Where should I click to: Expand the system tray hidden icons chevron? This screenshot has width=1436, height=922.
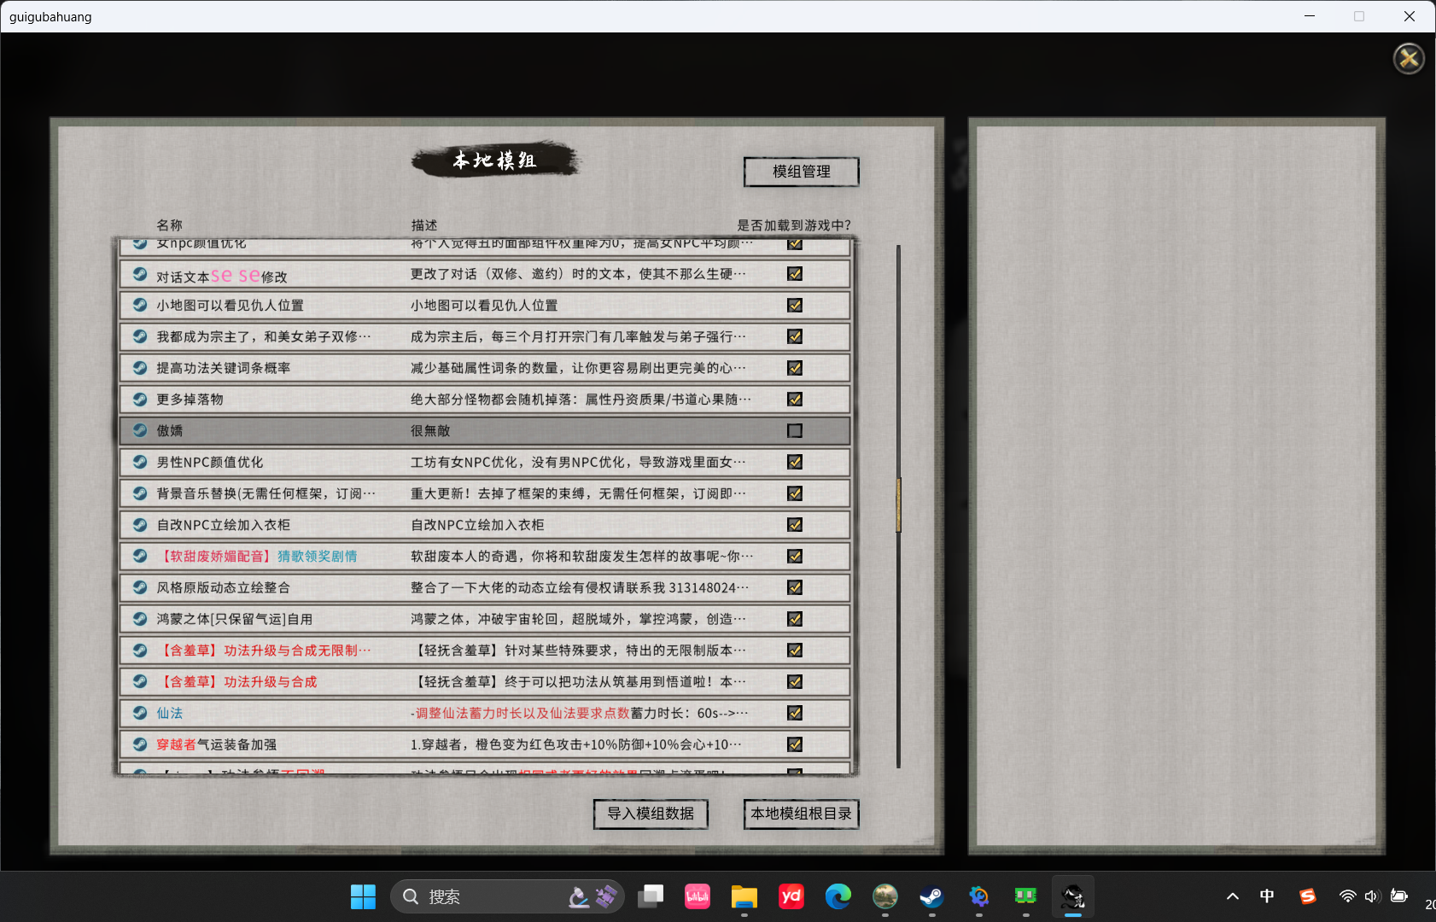click(x=1232, y=896)
